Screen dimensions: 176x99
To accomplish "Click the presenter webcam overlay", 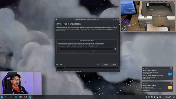I will [21, 83].
